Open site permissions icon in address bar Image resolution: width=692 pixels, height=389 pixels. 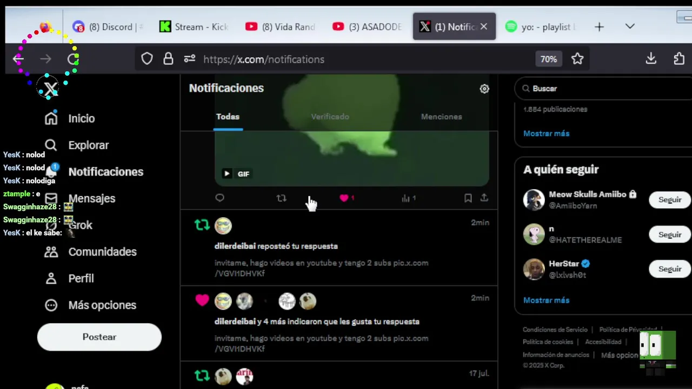189,59
